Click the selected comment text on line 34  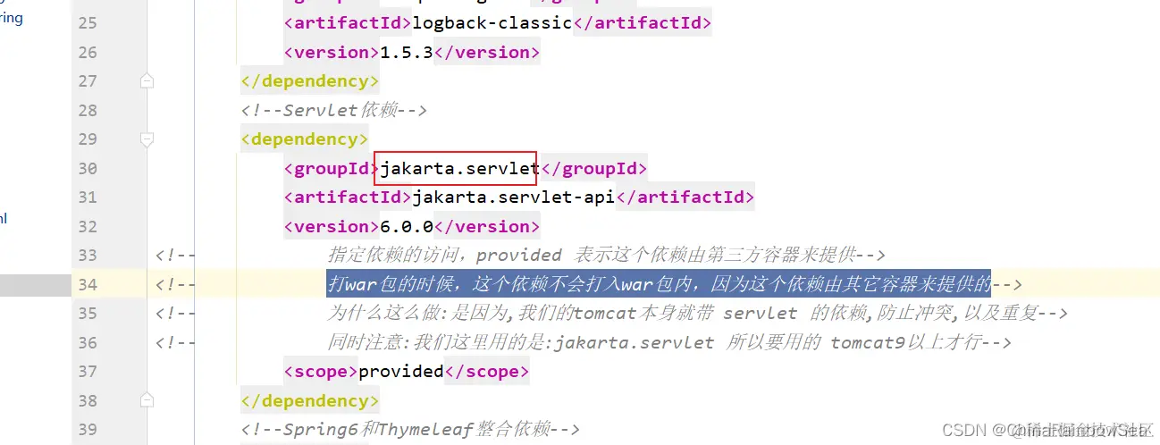pos(659,284)
